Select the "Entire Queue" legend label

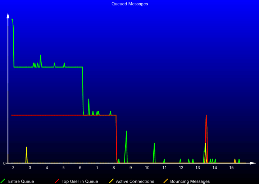(21, 181)
